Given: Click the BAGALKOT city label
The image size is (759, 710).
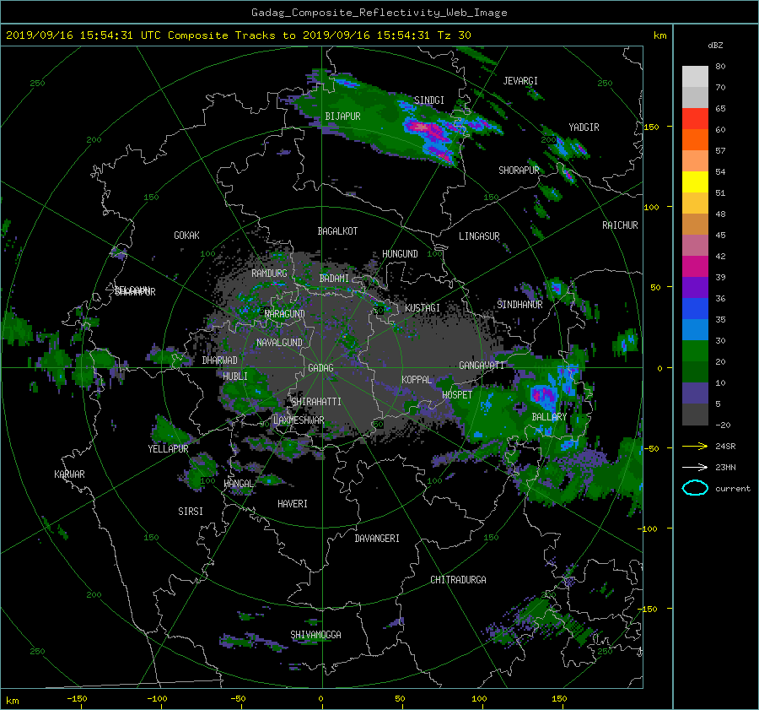Looking at the screenshot, I should tap(337, 231).
